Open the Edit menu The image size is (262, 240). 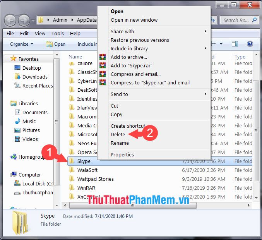pos(24,33)
